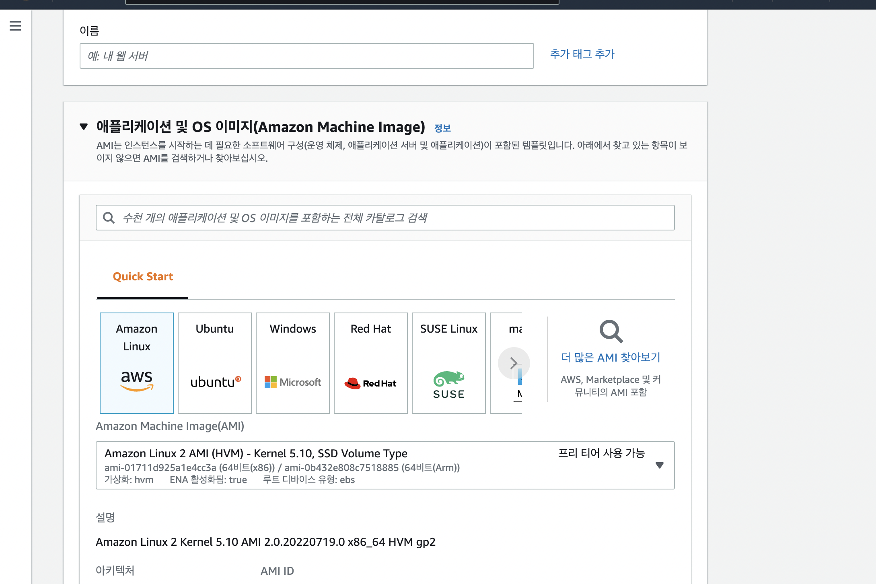The image size is (876, 584).
Task: Click the 설명 label
Action: pos(105,517)
